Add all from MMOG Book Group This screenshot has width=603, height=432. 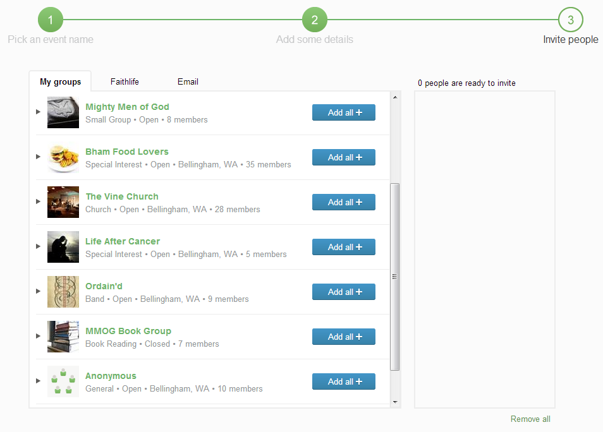coord(344,337)
